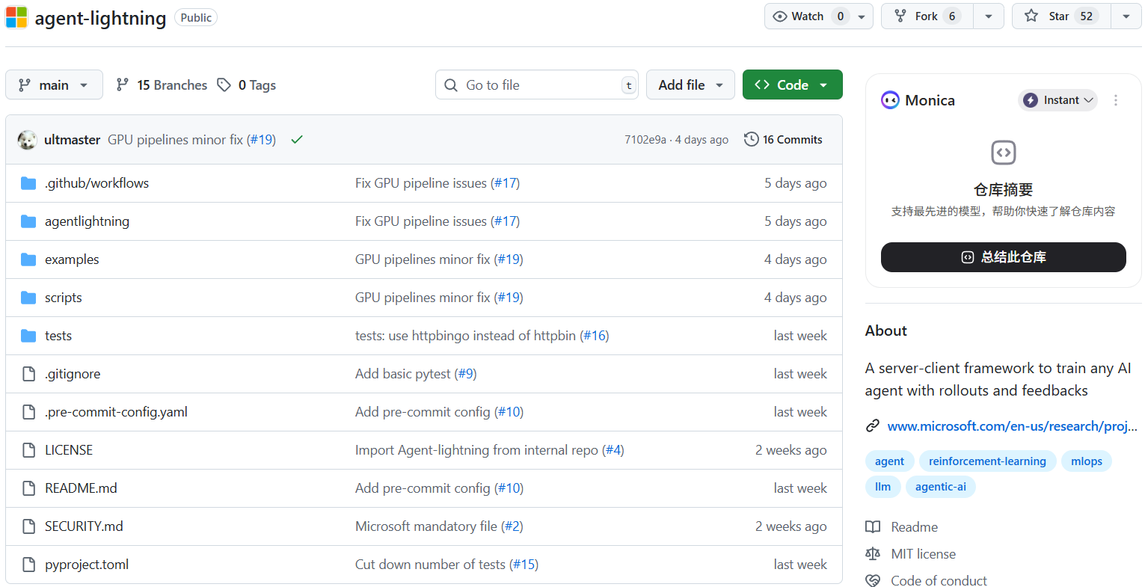The width and height of the screenshot is (1145, 587).
Task: Expand the Fork options dropdown arrow
Action: pyautogui.click(x=989, y=16)
